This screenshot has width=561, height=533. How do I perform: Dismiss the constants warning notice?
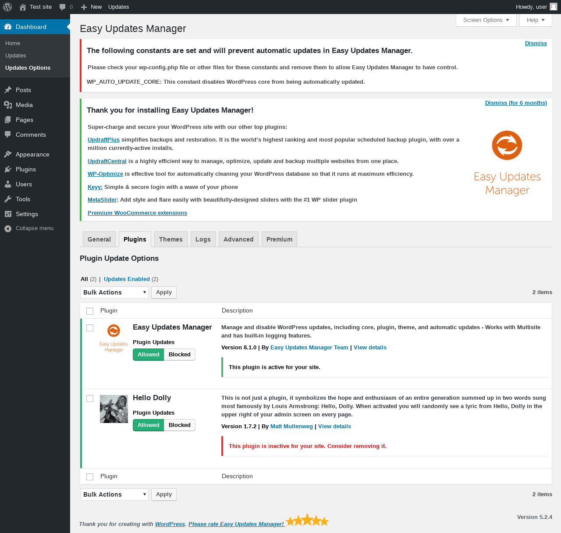(536, 43)
